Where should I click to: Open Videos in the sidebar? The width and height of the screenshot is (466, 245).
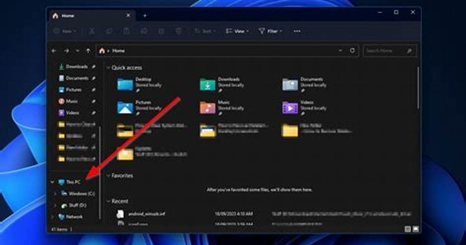(69, 113)
